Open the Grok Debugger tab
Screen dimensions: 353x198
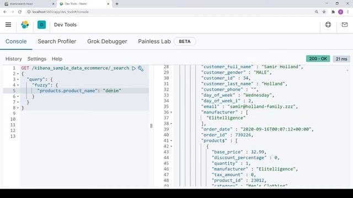click(107, 41)
